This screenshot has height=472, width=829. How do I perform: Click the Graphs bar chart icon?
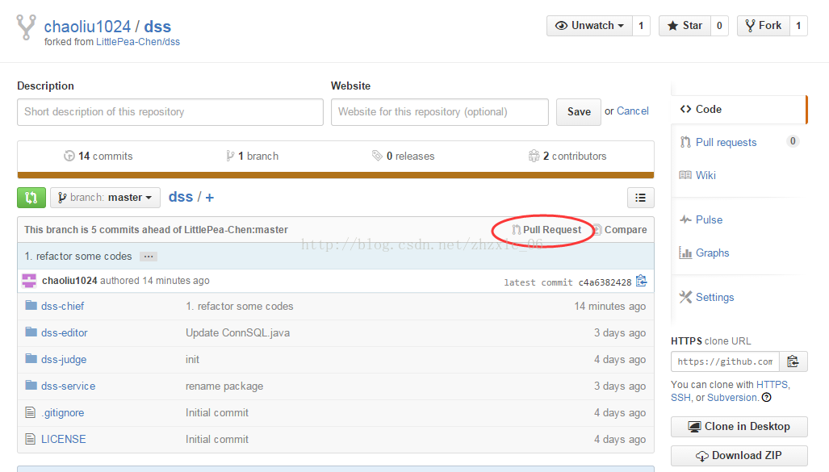tap(685, 253)
